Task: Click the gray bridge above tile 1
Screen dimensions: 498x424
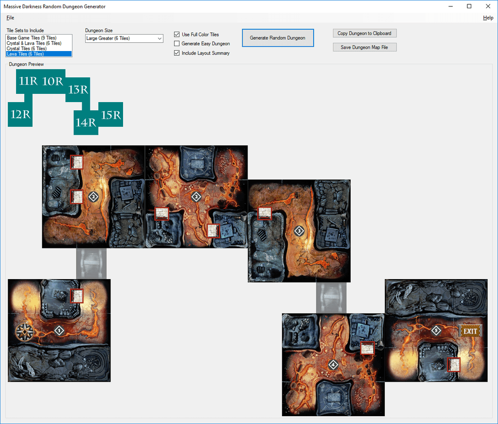Action: click(x=91, y=264)
